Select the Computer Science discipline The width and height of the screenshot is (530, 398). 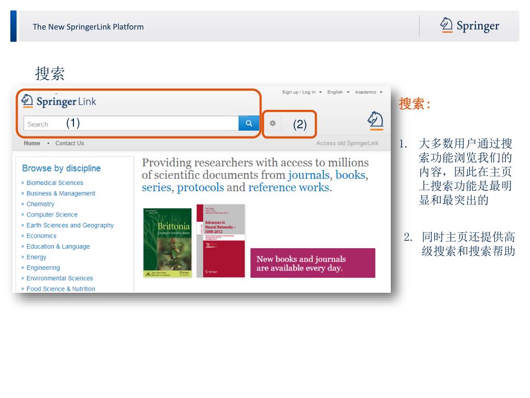52,215
